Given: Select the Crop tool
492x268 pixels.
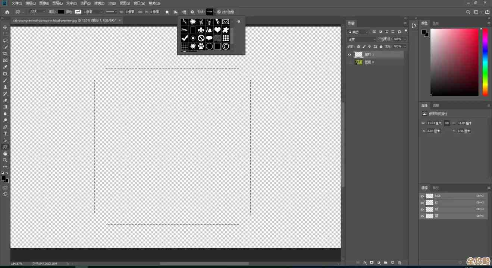Looking at the screenshot, I should coord(5,54).
